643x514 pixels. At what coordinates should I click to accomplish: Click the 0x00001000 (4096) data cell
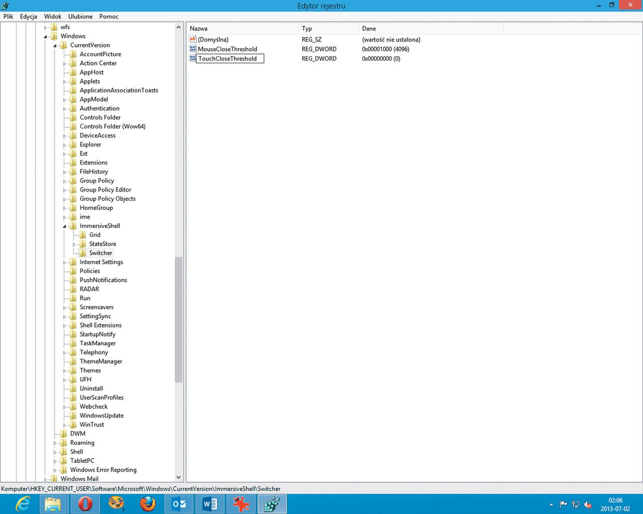click(x=386, y=49)
